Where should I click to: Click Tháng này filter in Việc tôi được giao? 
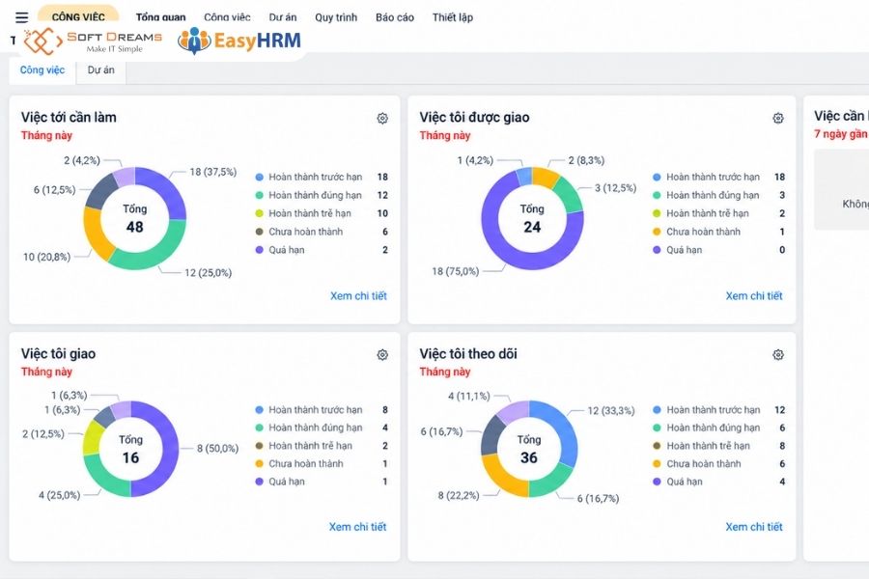coord(445,135)
